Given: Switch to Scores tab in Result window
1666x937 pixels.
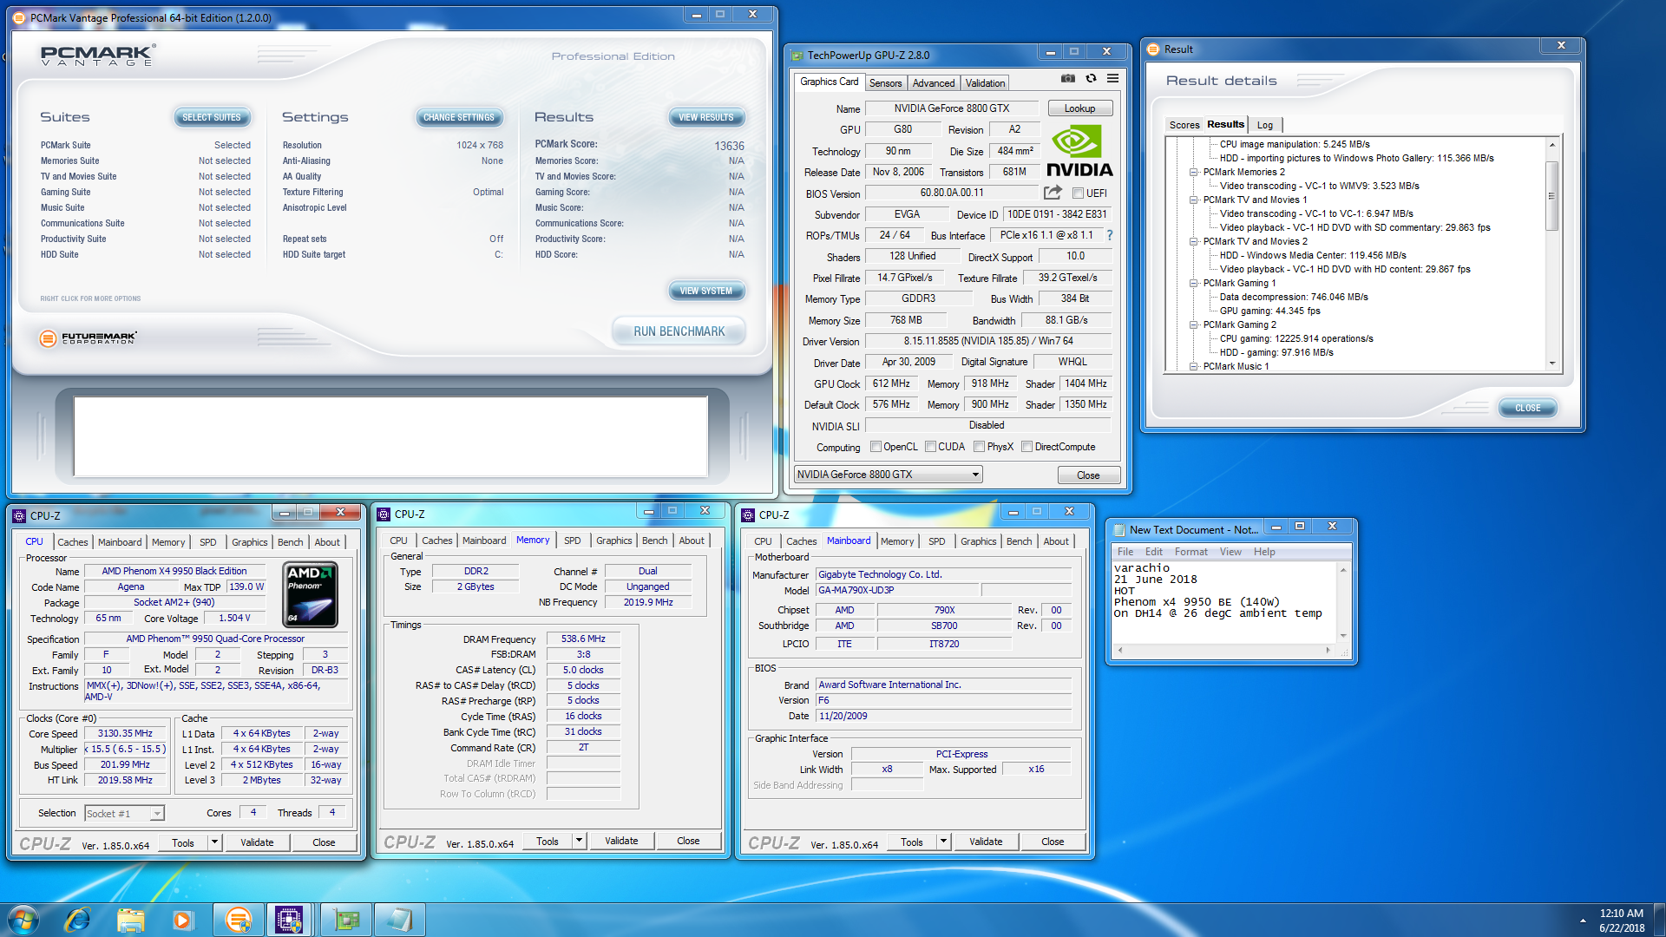Looking at the screenshot, I should tap(1184, 125).
